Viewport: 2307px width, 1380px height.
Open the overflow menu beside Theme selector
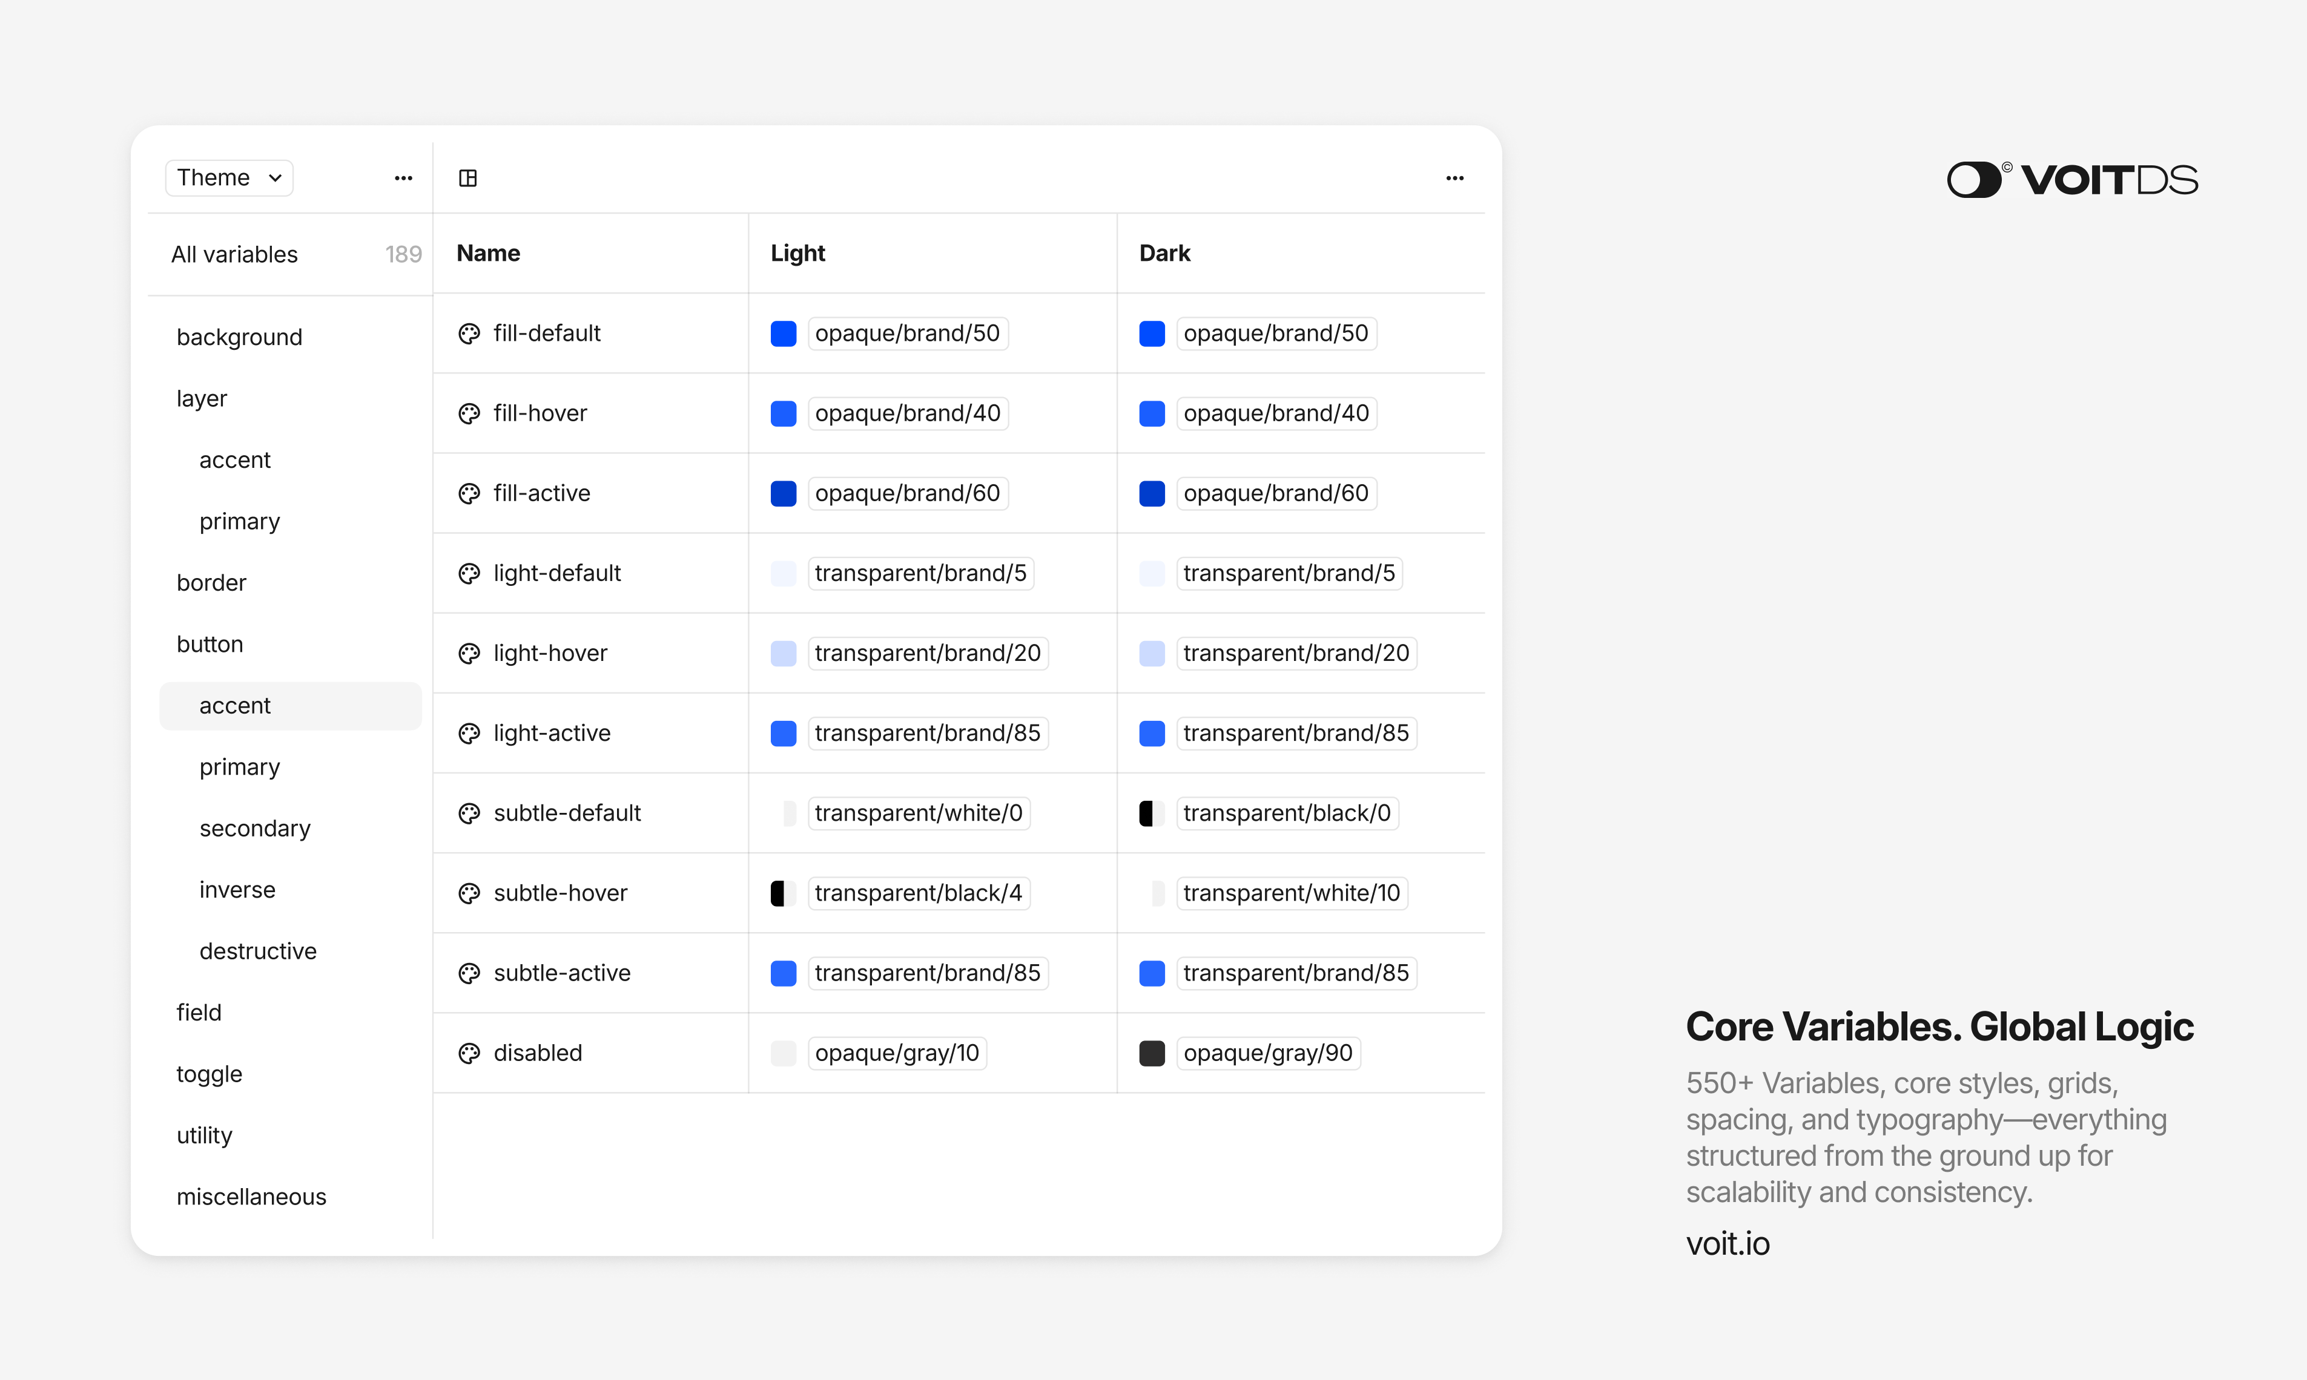[x=403, y=177]
